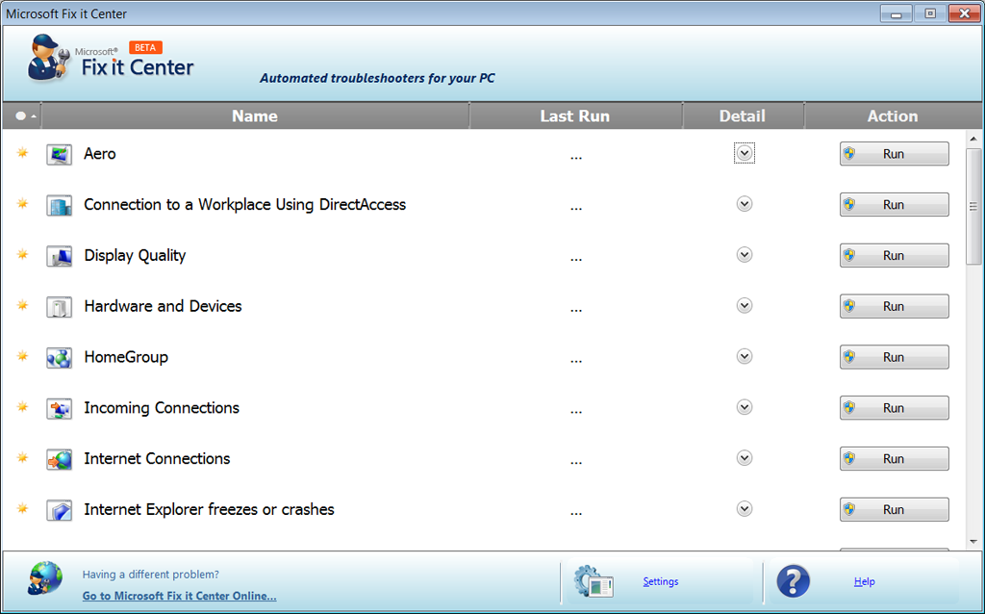Click the BETA badge in the header
The image size is (985, 614).
coord(146,47)
